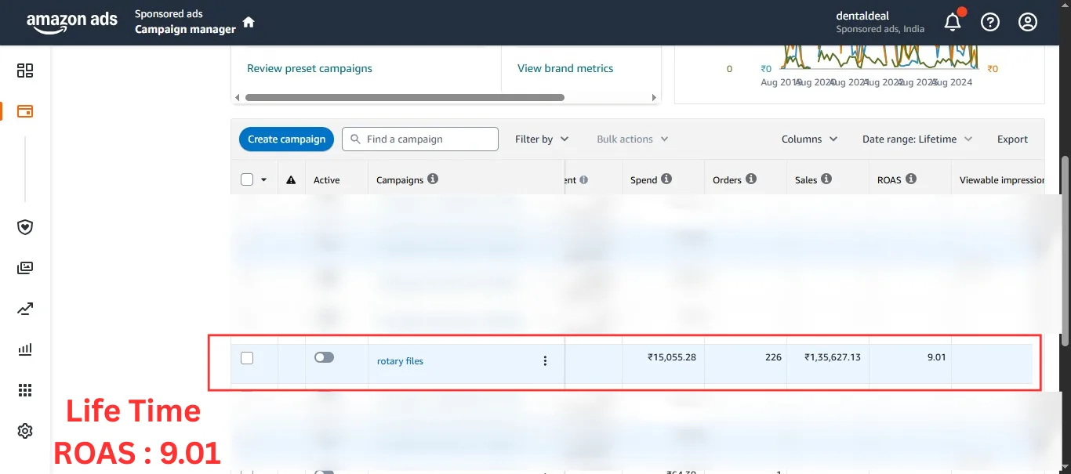Expand the select-all checkbox dropdown arrow
Viewport: 1071px width, 474px height.
point(263,180)
